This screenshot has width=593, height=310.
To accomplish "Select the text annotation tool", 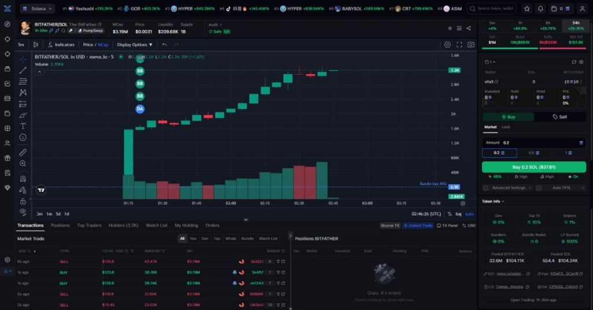I will pos(23,126).
